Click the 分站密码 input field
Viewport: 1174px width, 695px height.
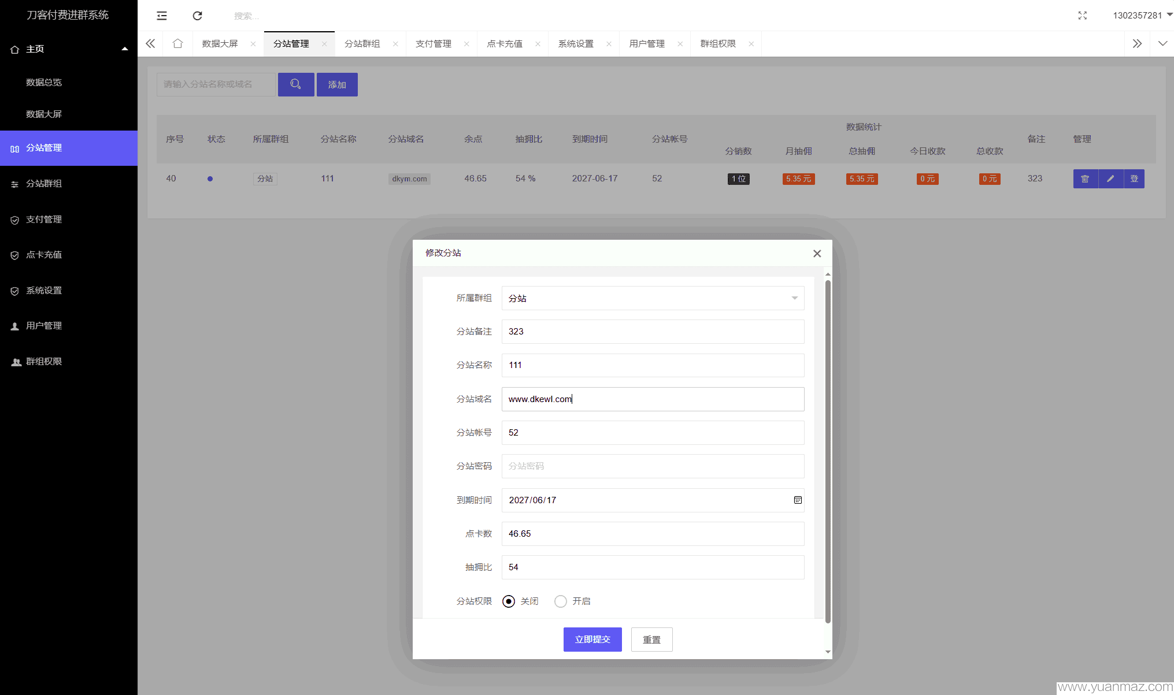[653, 466]
